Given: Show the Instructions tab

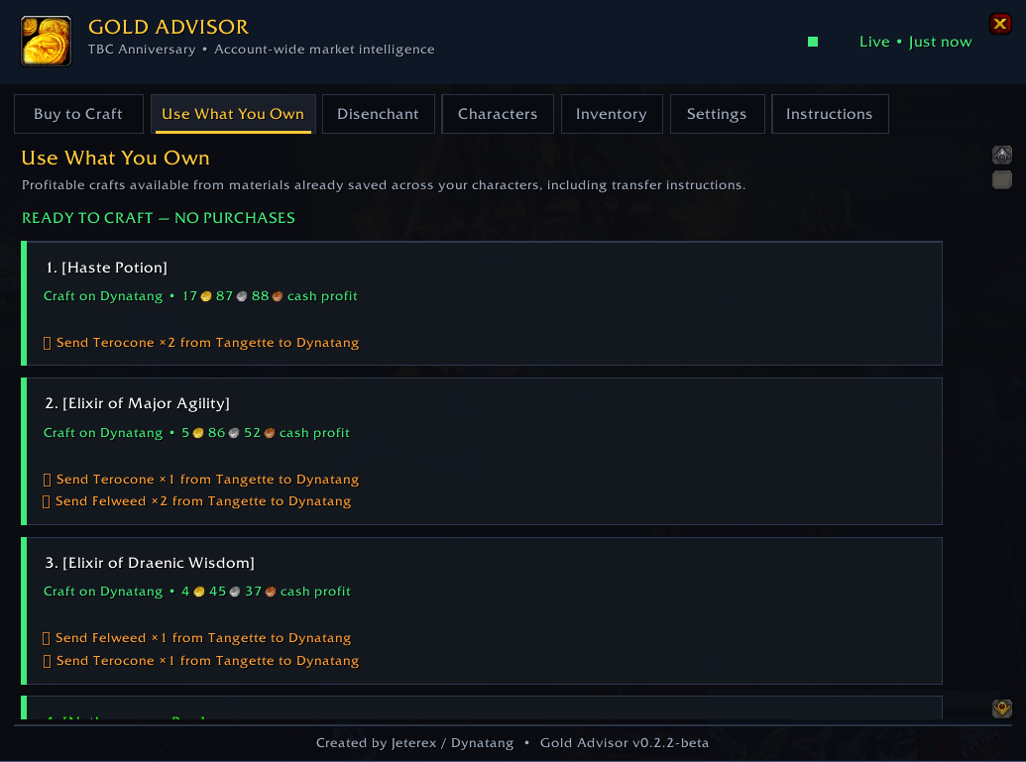Looking at the screenshot, I should [x=829, y=114].
